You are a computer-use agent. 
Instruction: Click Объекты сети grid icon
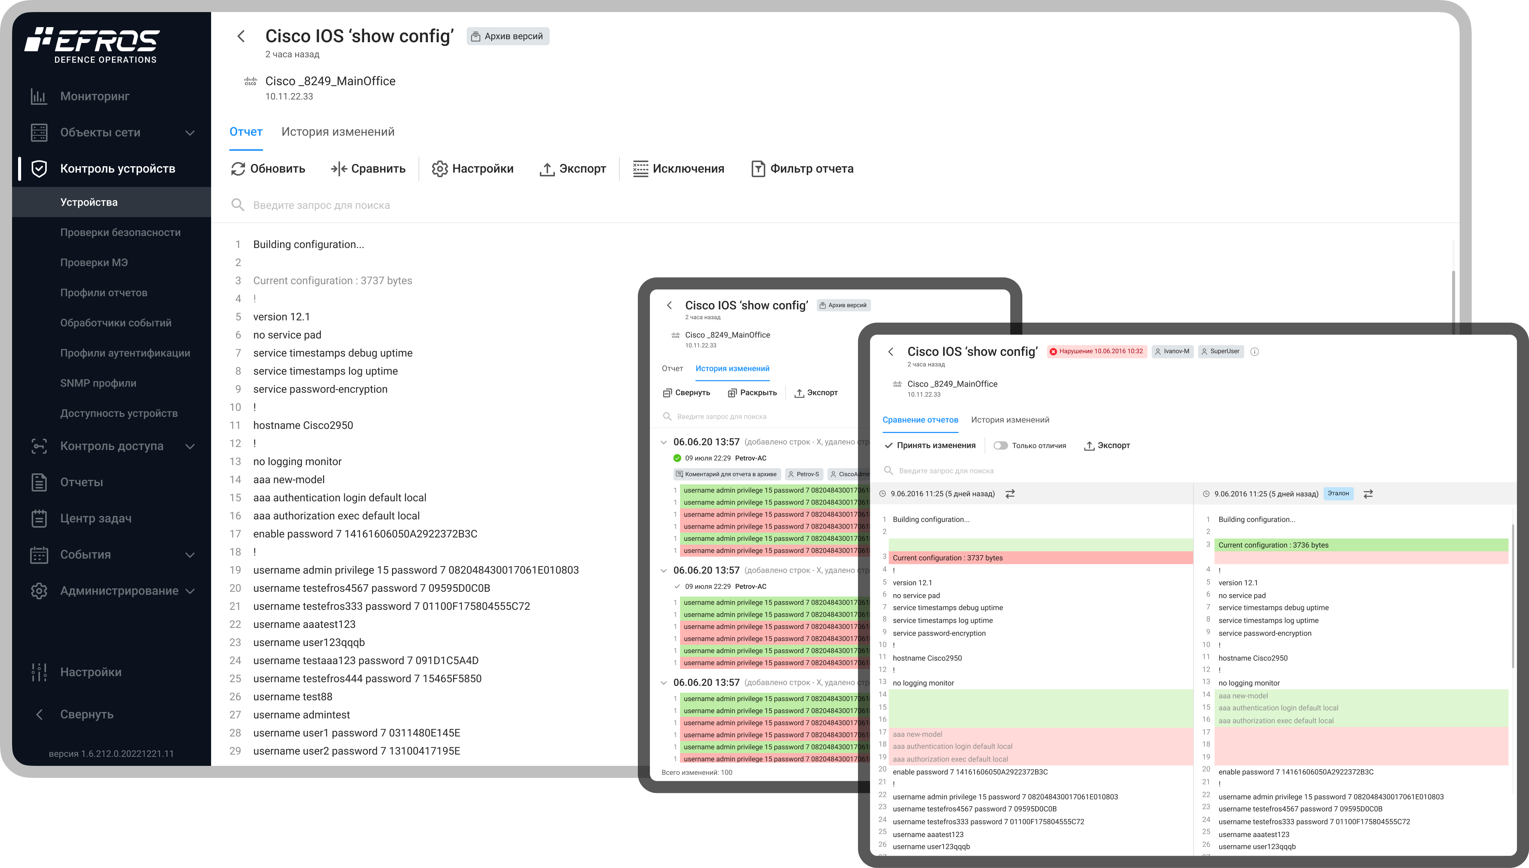click(x=39, y=132)
